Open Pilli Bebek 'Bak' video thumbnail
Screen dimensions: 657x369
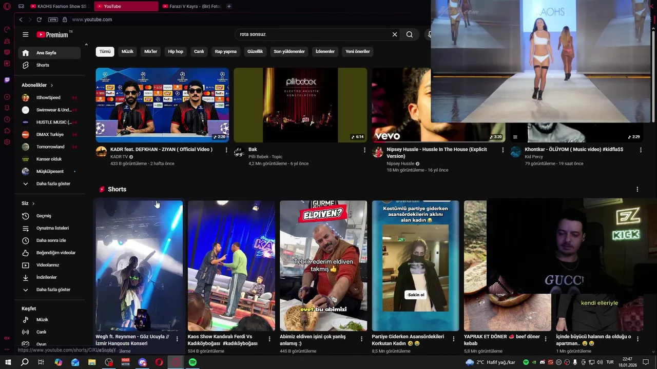(x=300, y=105)
